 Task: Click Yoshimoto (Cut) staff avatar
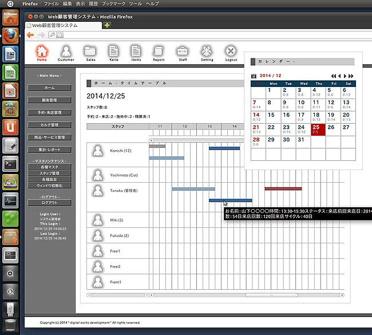pos(98,175)
